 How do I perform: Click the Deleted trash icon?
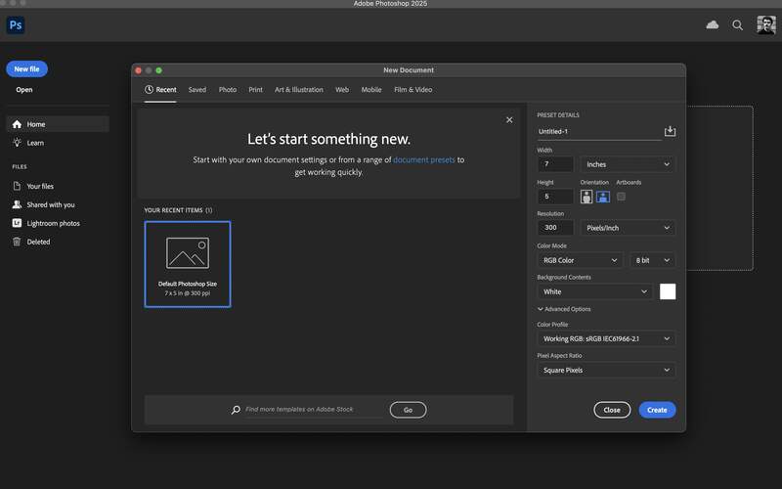pos(17,242)
